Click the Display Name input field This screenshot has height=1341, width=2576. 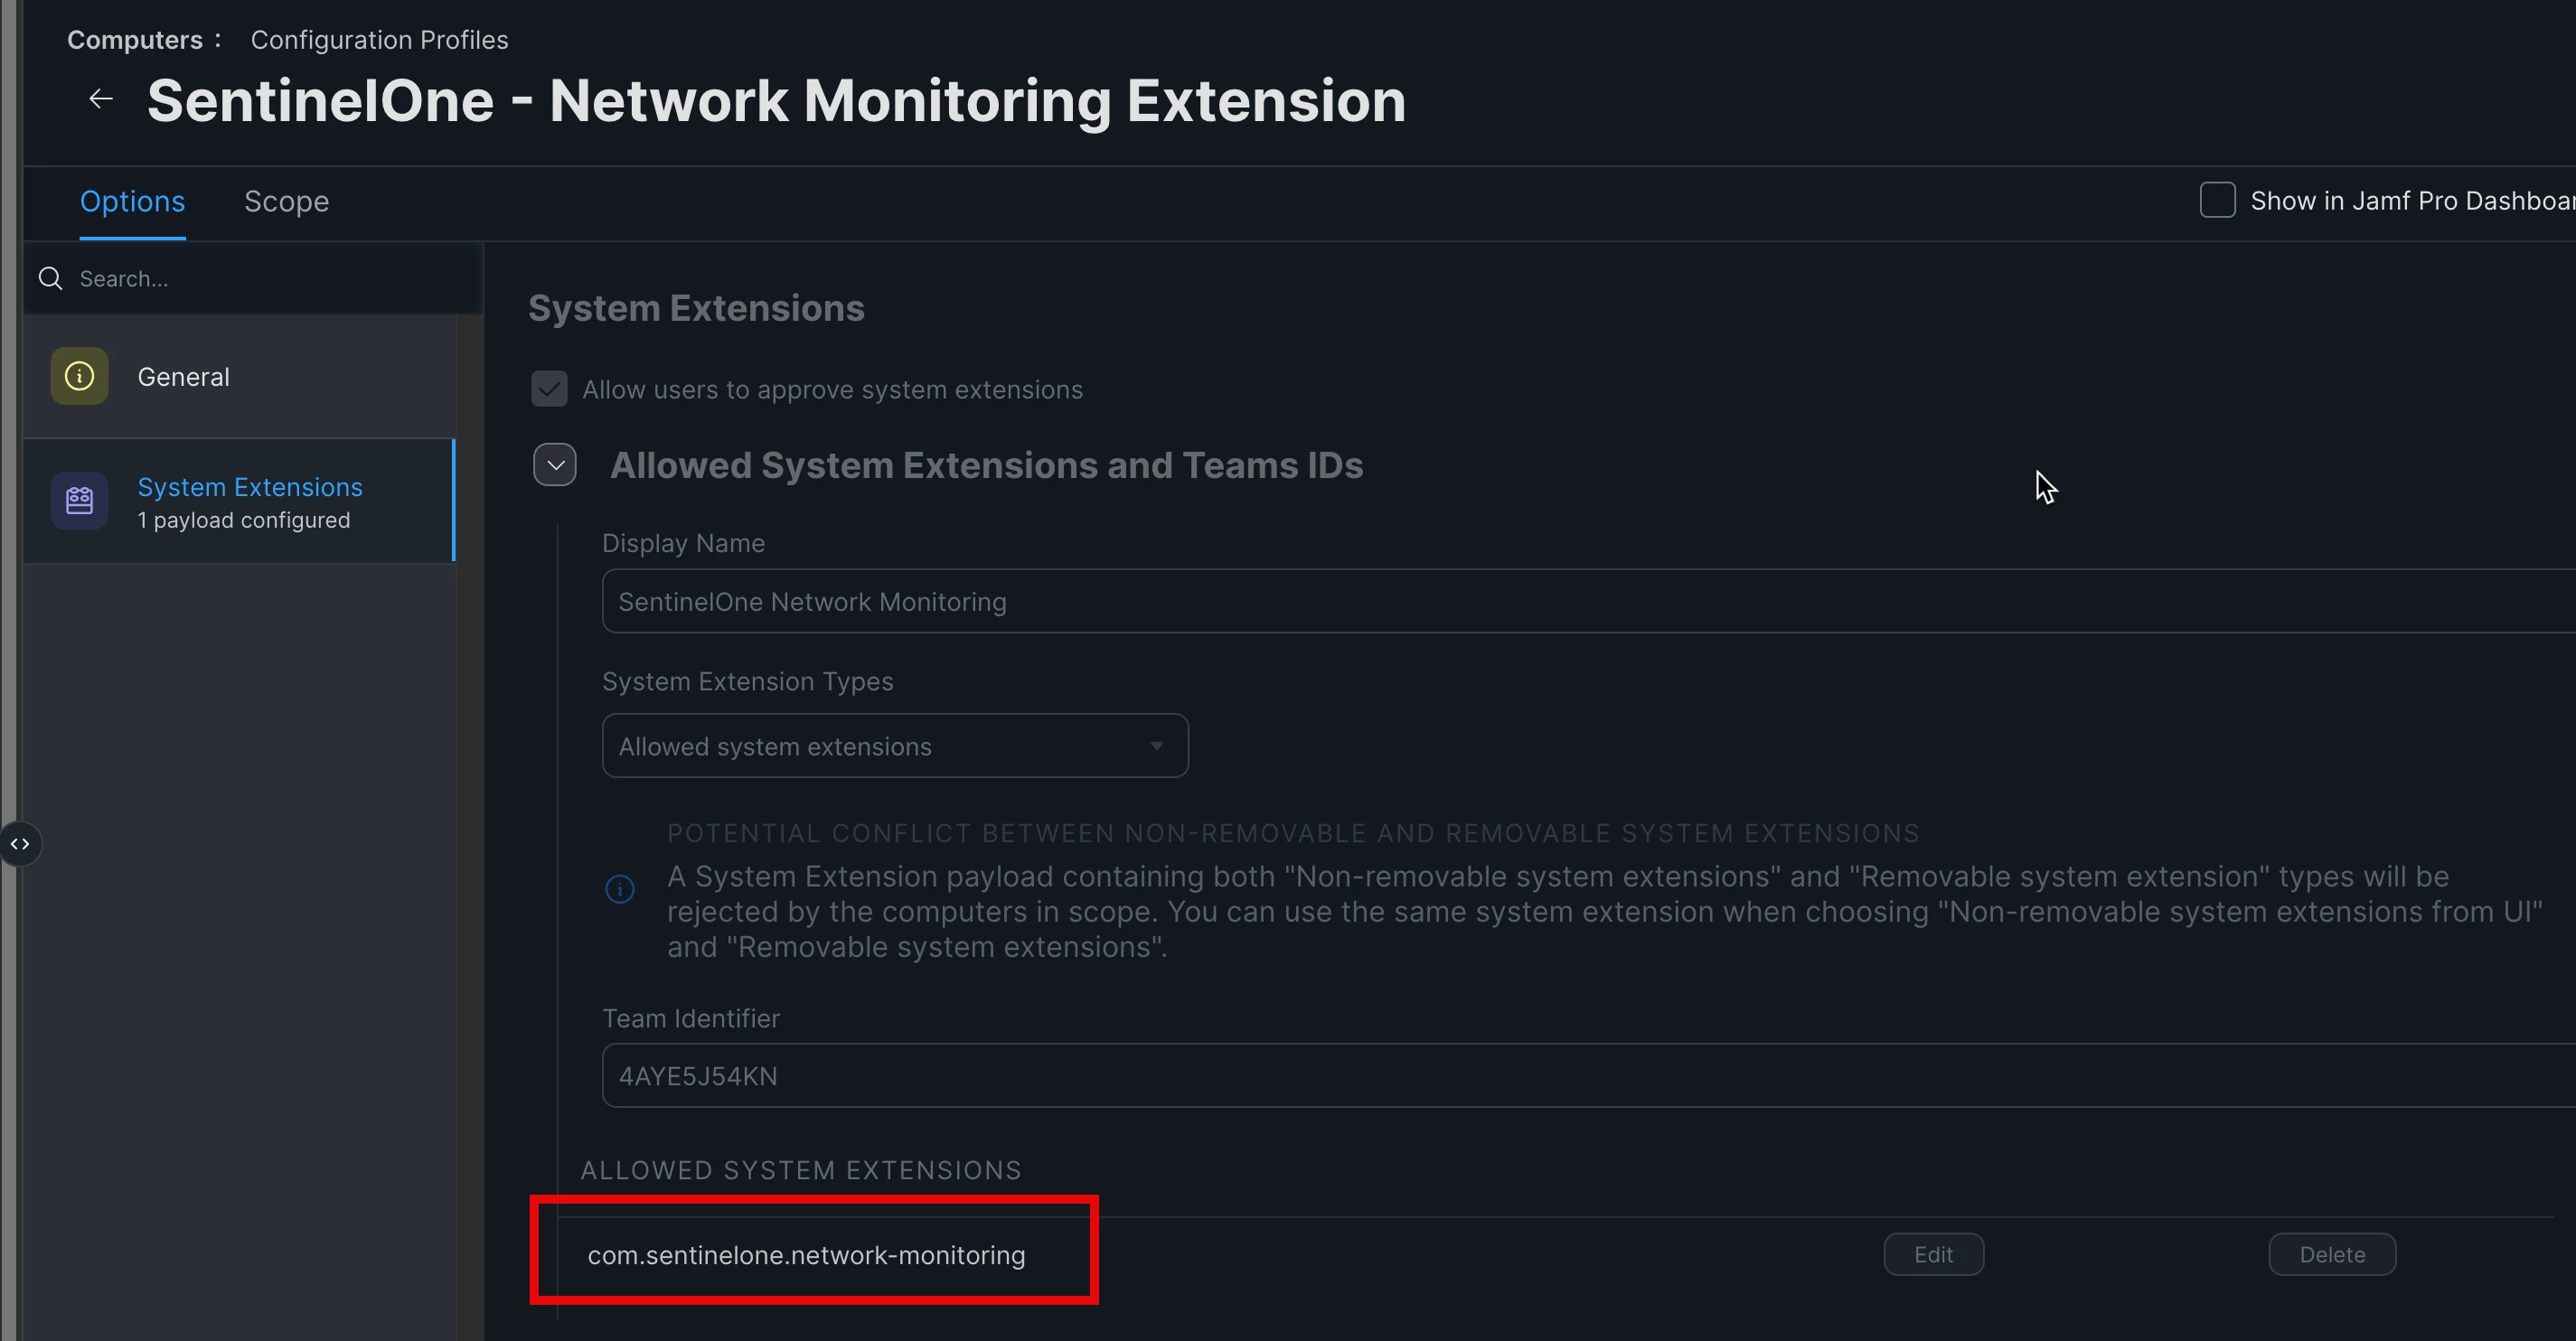(1588, 601)
